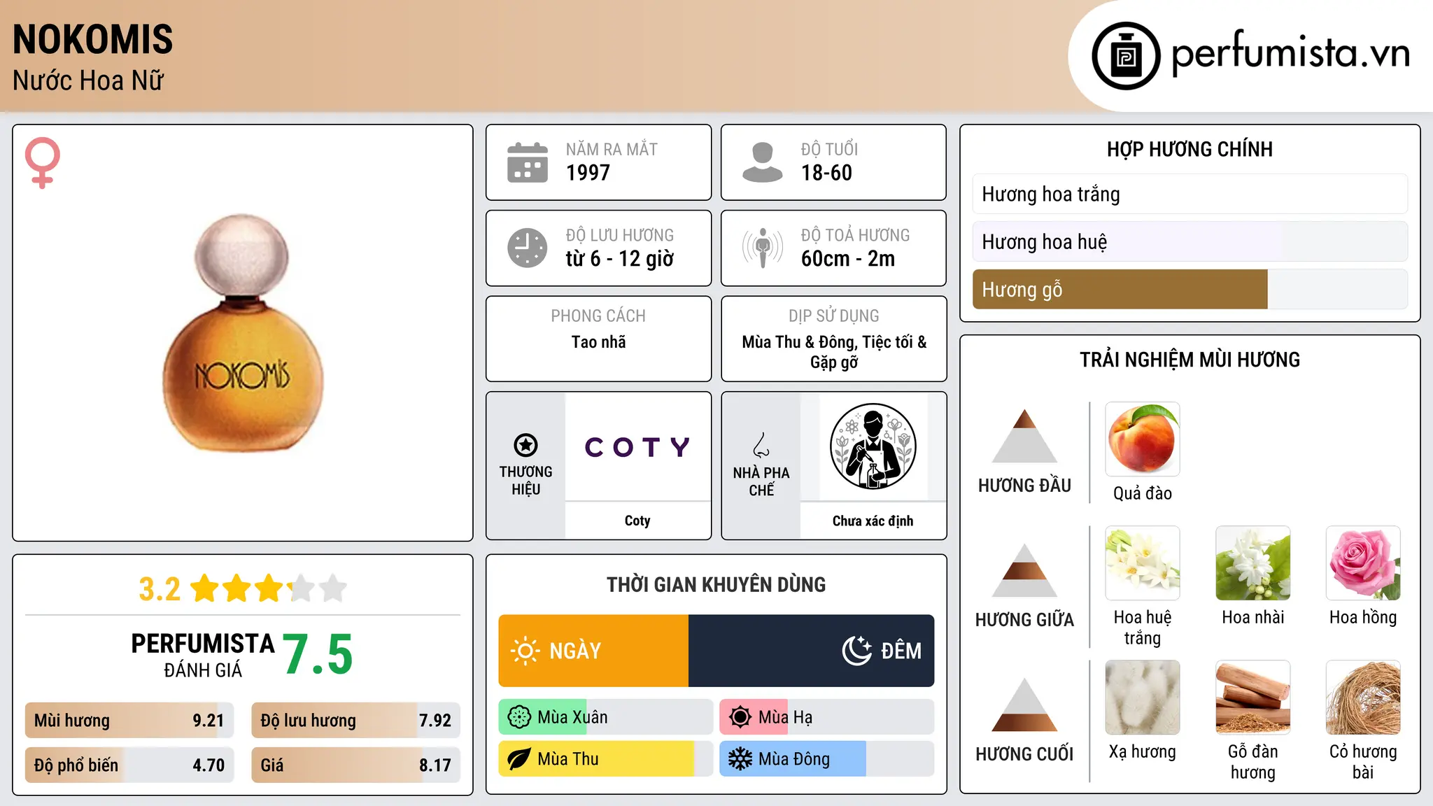
Task: Click the nose icon above Nhà pha chế
Action: tap(761, 445)
